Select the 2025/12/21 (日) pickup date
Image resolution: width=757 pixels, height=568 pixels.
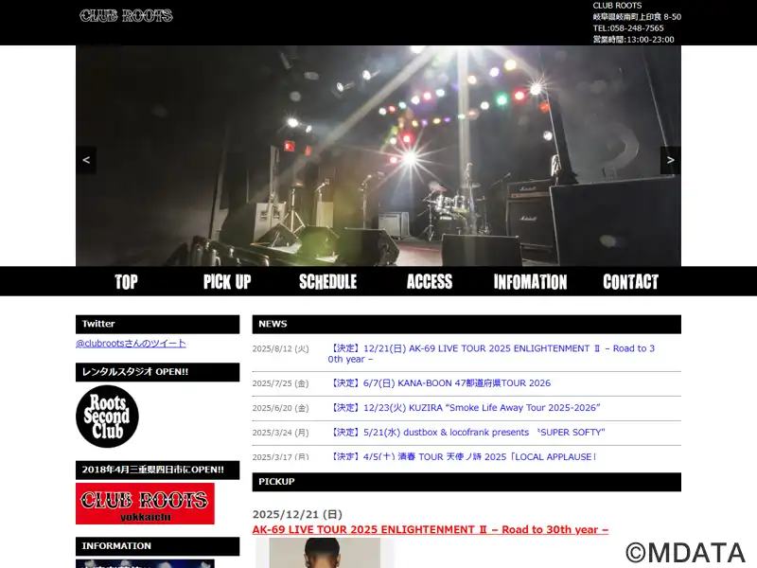297,514
